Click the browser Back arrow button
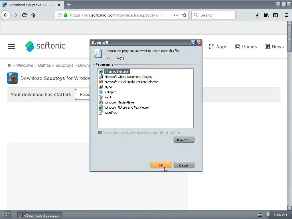292x219 pixels. pyautogui.click(x=6, y=15)
